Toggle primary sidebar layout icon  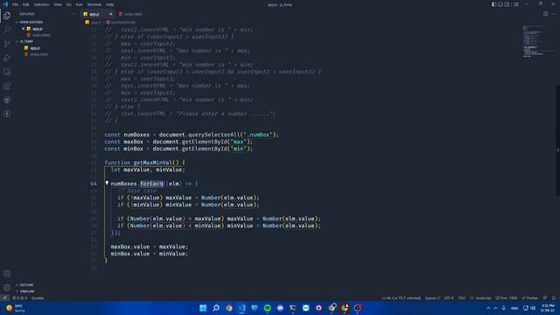(x=493, y=4)
